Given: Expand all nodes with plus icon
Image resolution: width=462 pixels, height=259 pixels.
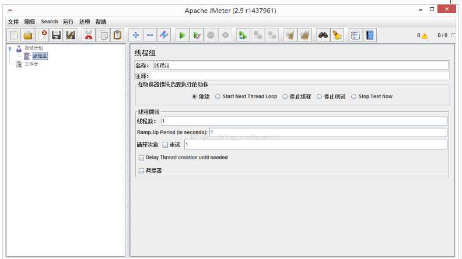Looking at the screenshot, I should tap(135, 36).
